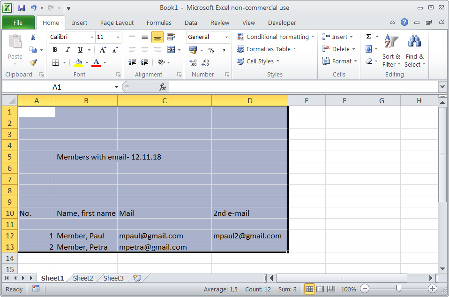Switch to Page Break Preview

(331, 289)
